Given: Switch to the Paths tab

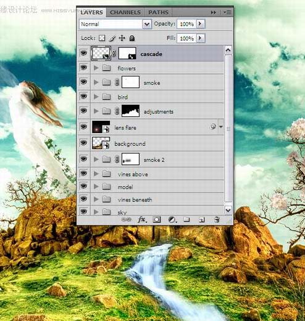Looking at the screenshot, I should (158, 12).
